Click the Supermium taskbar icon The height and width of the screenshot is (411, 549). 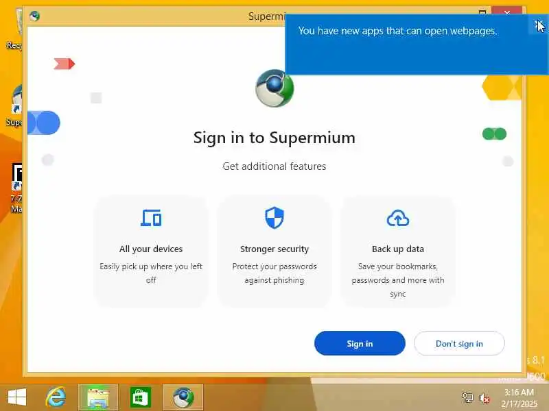click(x=183, y=397)
